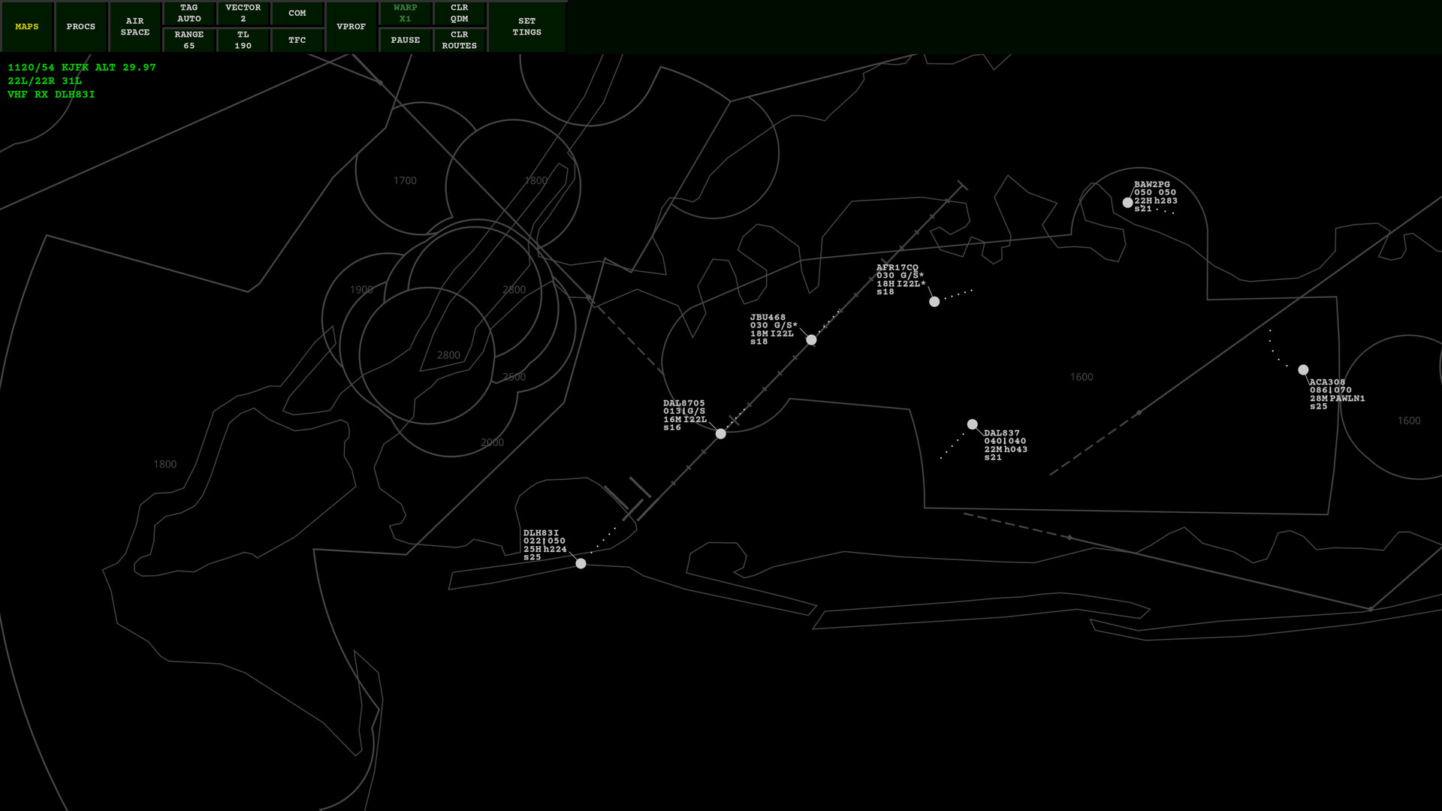Select the DAL8705 aircraft blip

click(721, 433)
